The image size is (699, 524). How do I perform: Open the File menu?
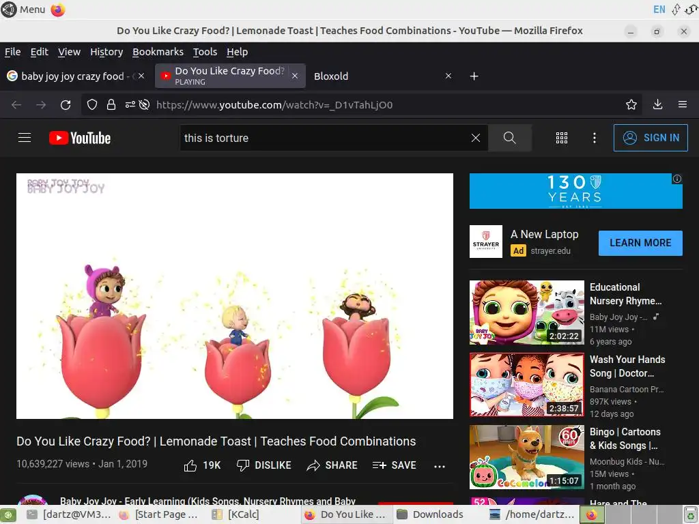[x=12, y=52]
